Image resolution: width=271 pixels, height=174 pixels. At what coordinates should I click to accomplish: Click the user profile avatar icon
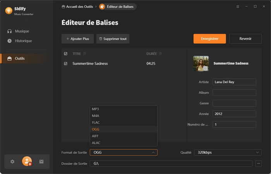27,161
